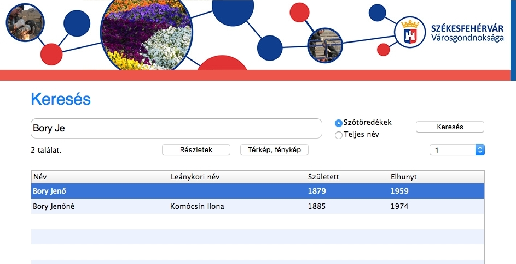
Task: Sort by the Született column header
Action: tap(346, 177)
